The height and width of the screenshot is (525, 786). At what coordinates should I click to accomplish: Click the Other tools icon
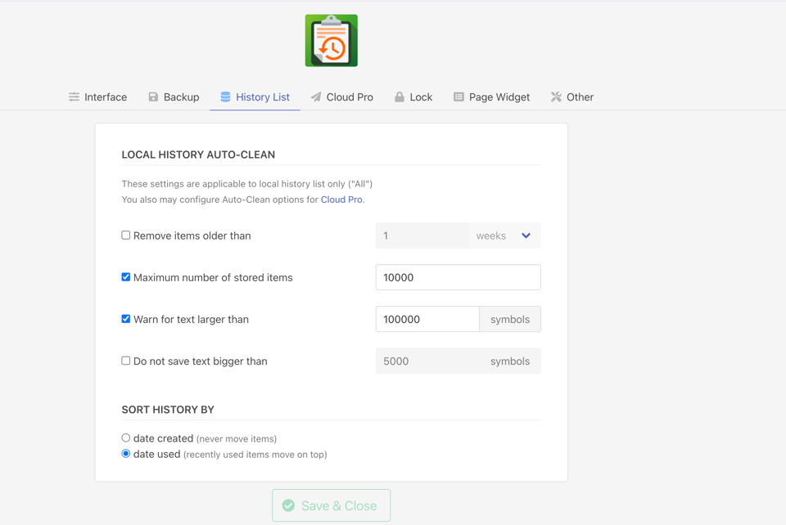click(556, 97)
